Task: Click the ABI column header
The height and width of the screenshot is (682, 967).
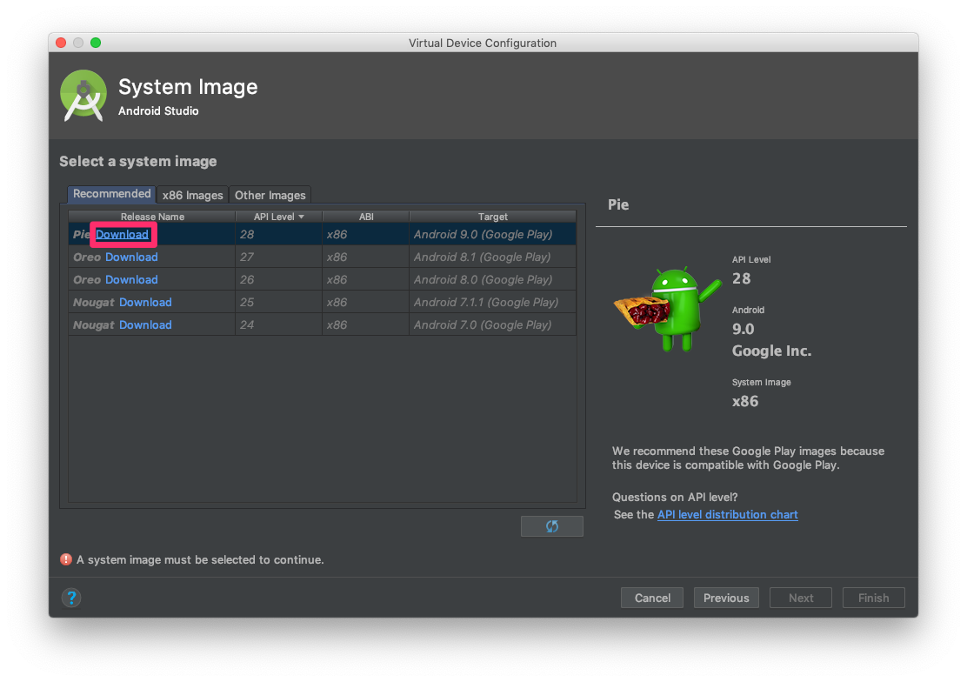Action: (366, 217)
